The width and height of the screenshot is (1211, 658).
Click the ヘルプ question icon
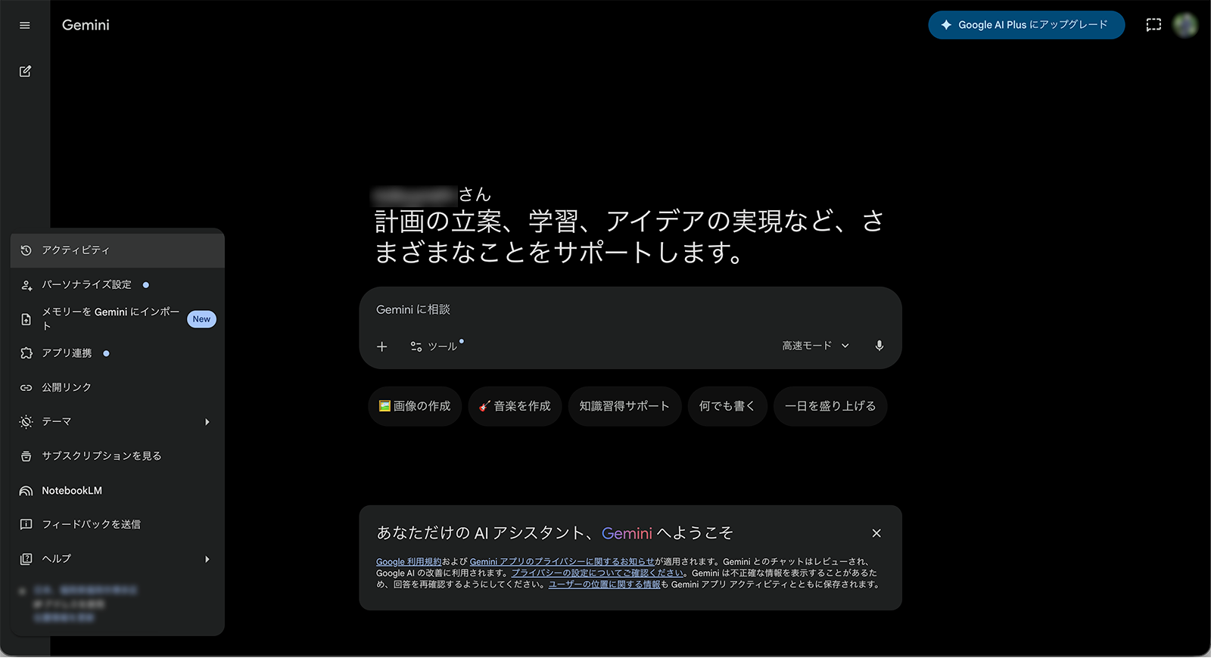(x=26, y=559)
